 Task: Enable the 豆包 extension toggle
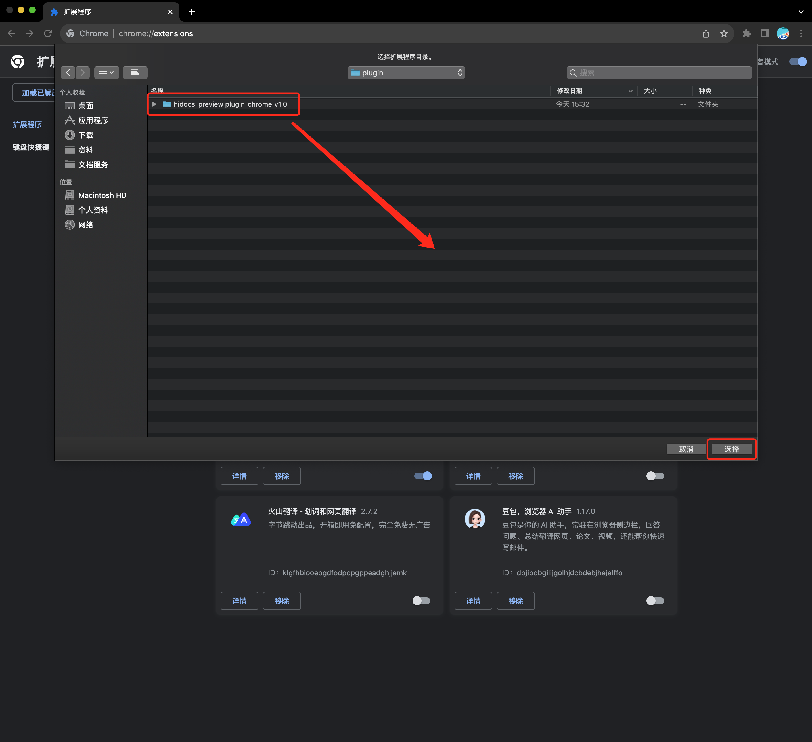pyautogui.click(x=655, y=601)
